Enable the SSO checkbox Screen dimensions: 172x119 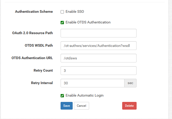click(x=62, y=12)
